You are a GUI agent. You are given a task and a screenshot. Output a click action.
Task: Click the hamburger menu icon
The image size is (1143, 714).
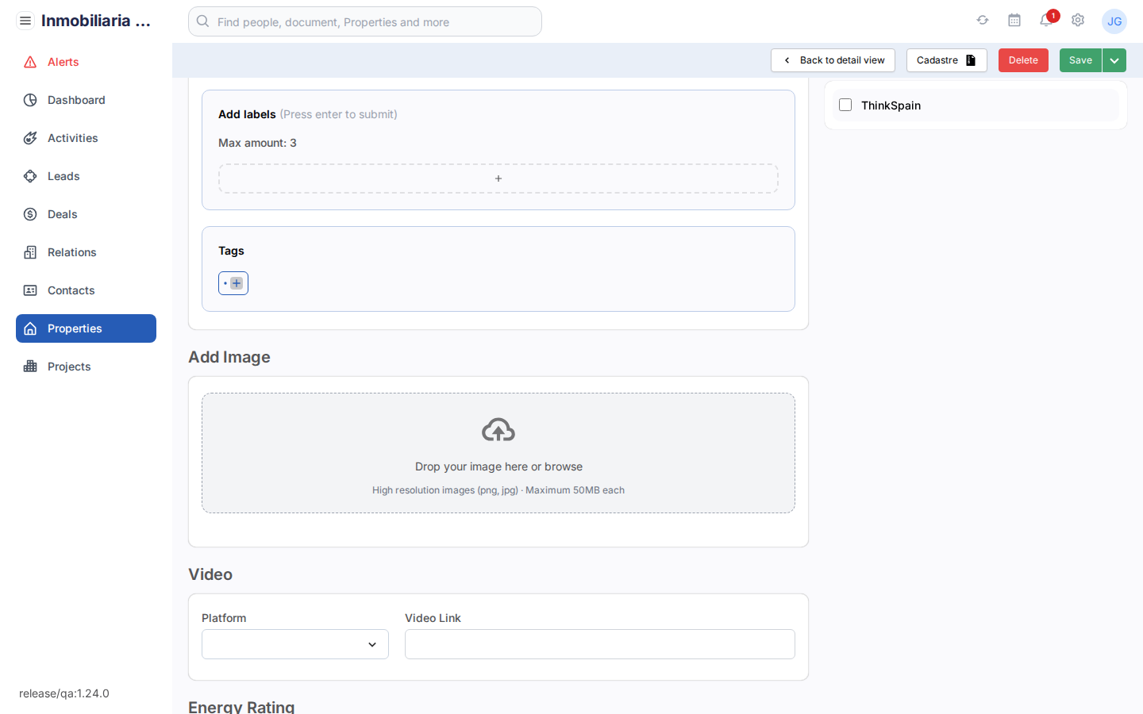click(x=25, y=21)
